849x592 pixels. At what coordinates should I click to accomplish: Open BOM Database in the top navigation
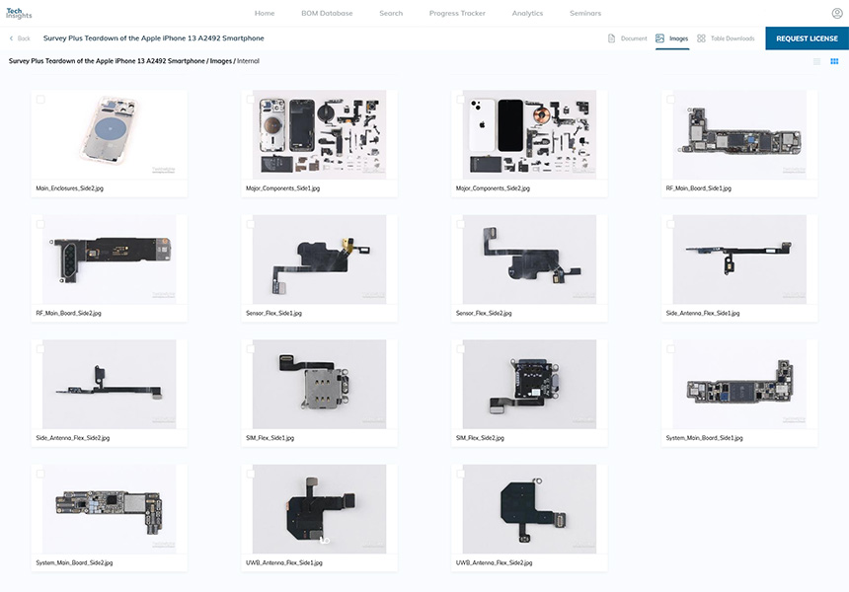click(327, 13)
